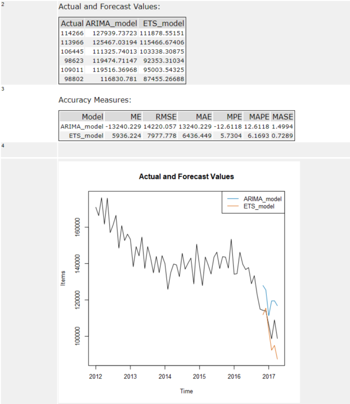
Task: Select ETS forecast 115466.67406
Action: (x=162, y=42)
